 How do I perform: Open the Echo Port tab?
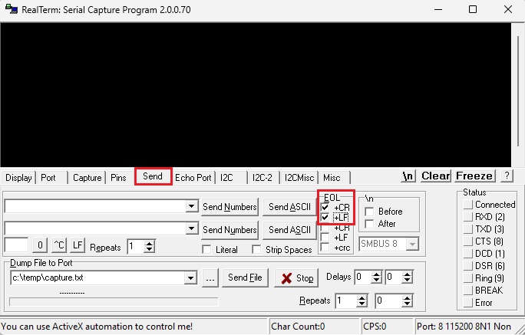[x=193, y=178]
